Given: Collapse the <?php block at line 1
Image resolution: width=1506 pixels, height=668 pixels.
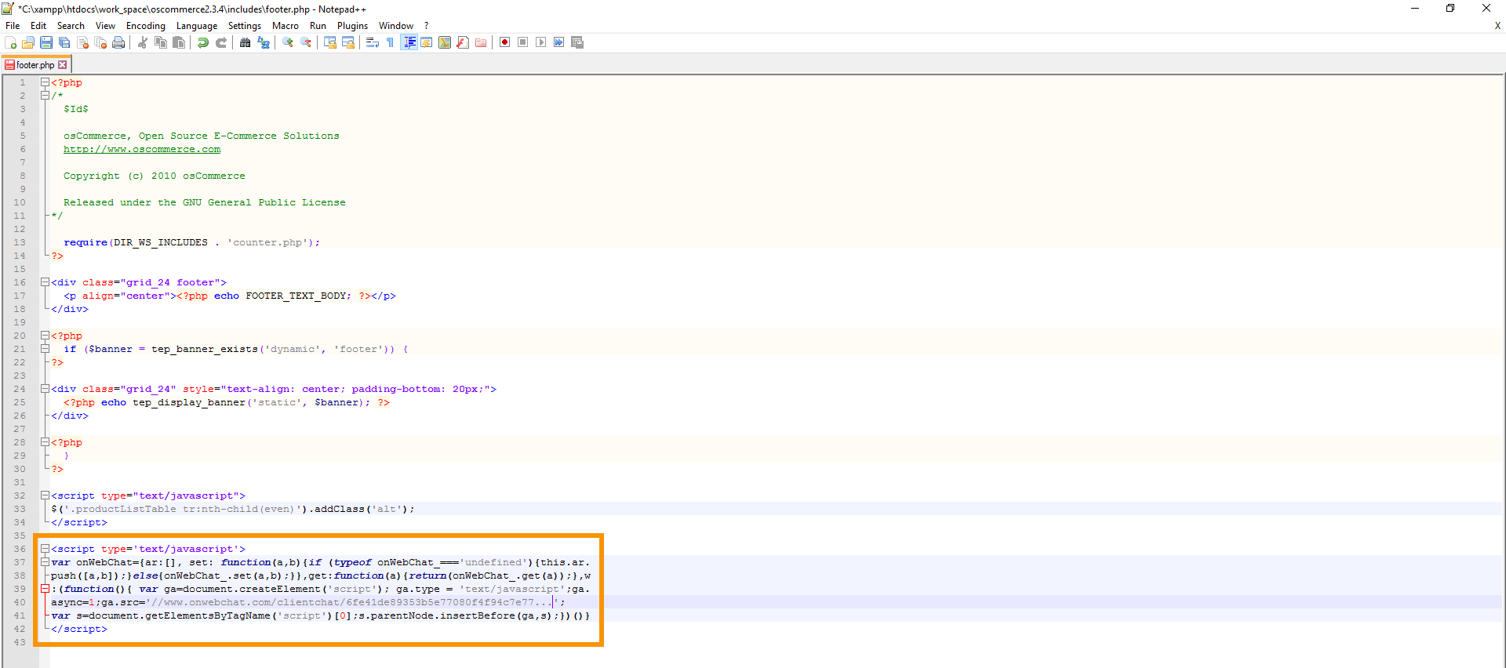Looking at the screenshot, I should (x=45, y=82).
